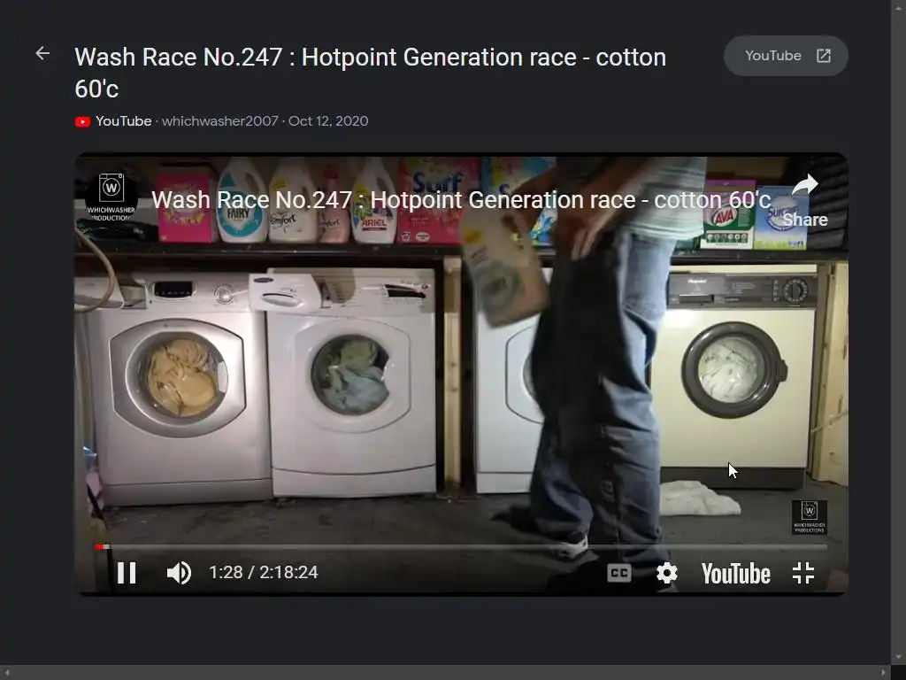This screenshot has width=906, height=680.
Task: Click the in-player video title
Action: (461, 200)
